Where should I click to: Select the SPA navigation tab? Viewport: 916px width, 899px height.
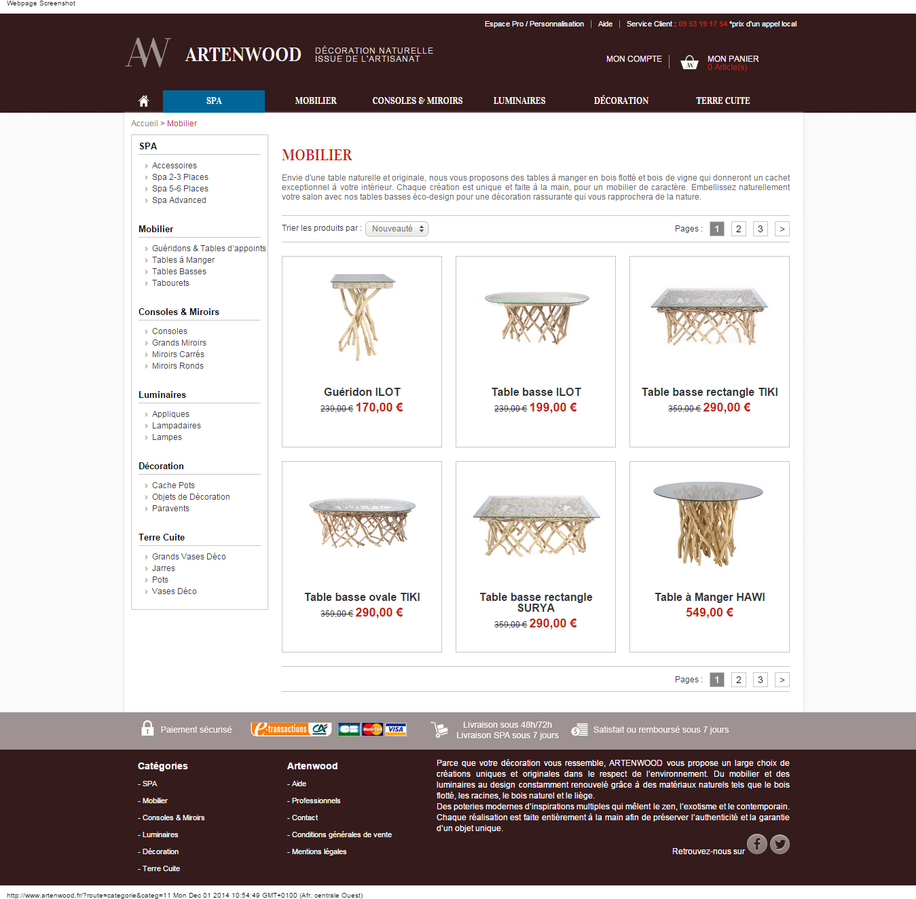[x=214, y=101]
